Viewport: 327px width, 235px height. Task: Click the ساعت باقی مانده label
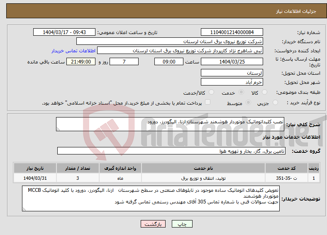46,62
